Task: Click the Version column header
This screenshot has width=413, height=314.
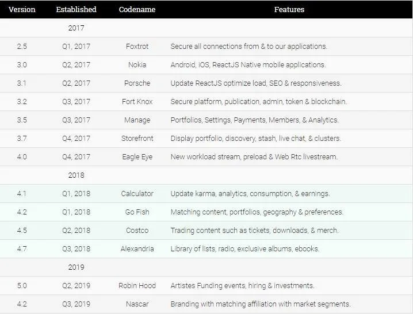Action: coord(22,9)
